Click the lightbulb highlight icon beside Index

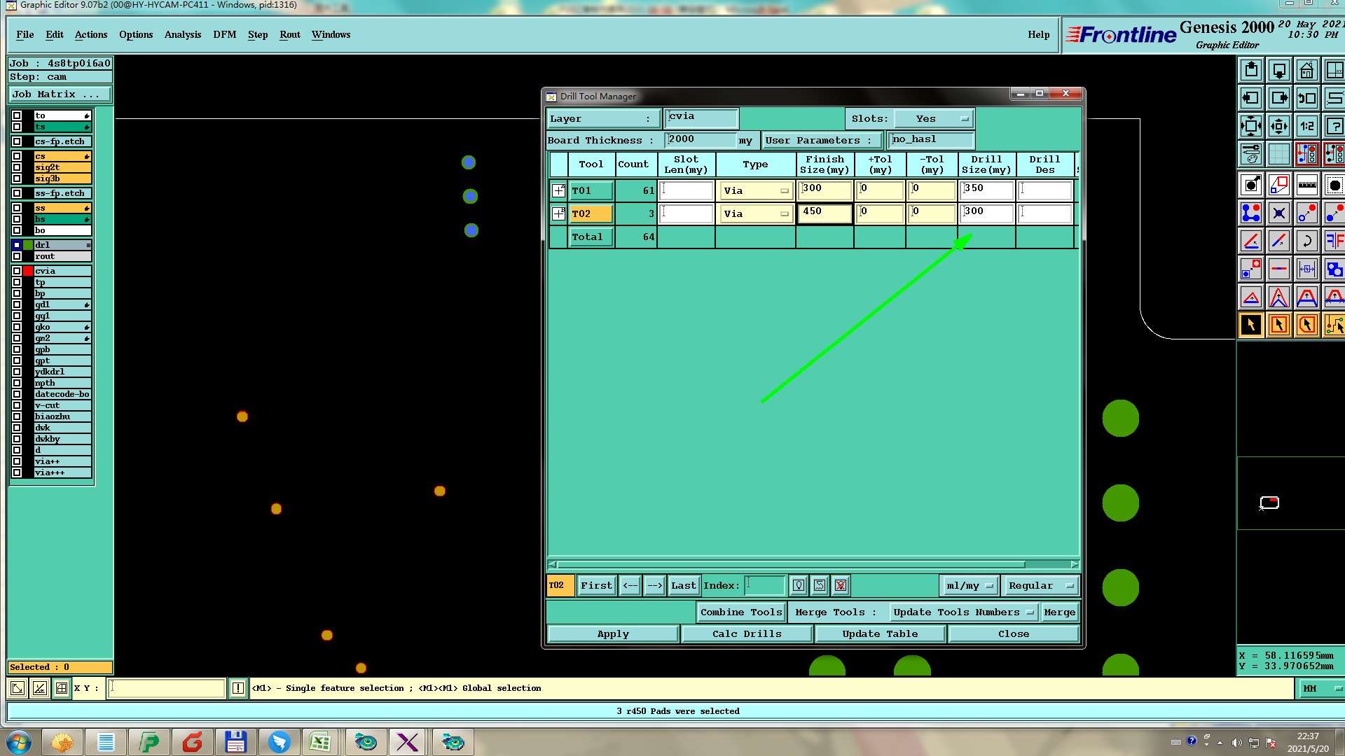click(x=799, y=586)
